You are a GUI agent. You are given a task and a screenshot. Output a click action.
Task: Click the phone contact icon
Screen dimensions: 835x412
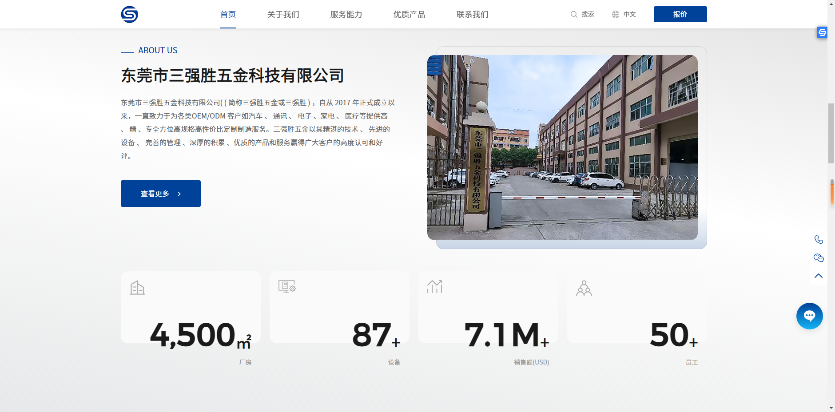819,240
